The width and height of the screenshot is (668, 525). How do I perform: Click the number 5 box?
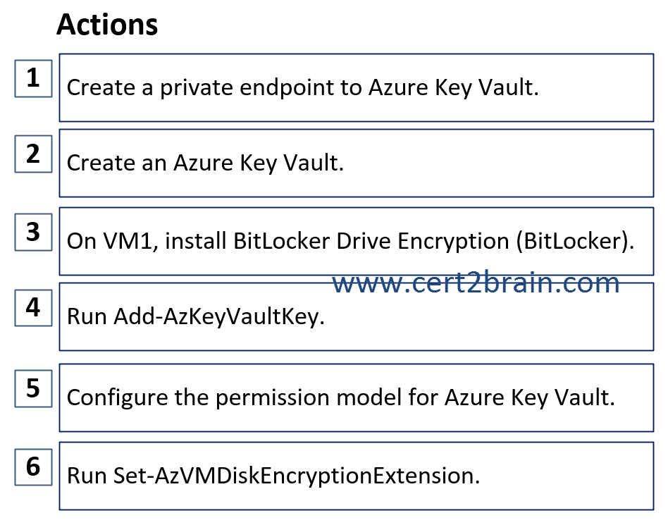click(x=33, y=389)
